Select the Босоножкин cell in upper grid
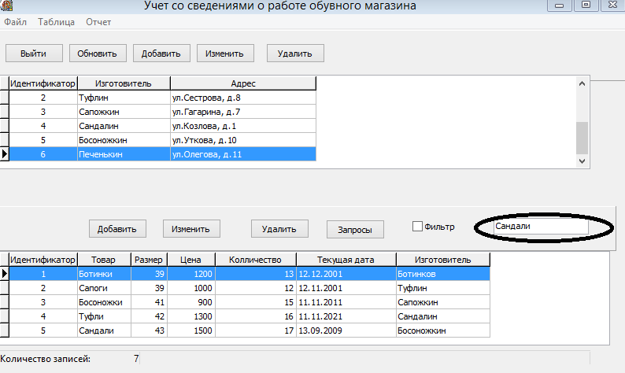 tap(124, 140)
